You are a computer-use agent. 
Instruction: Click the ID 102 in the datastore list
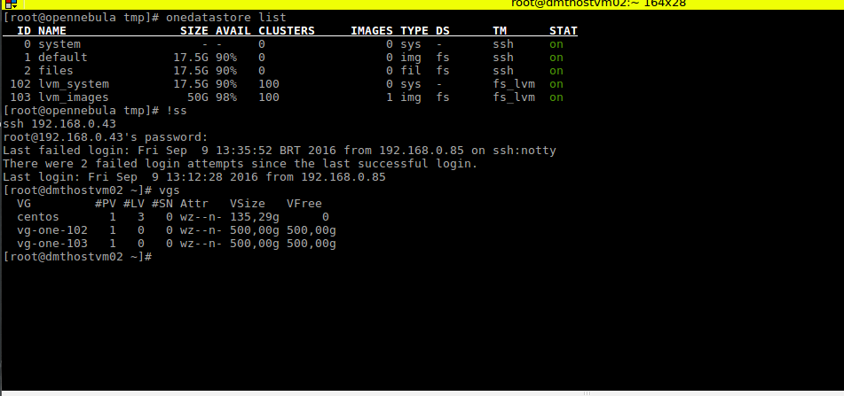(x=20, y=84)
